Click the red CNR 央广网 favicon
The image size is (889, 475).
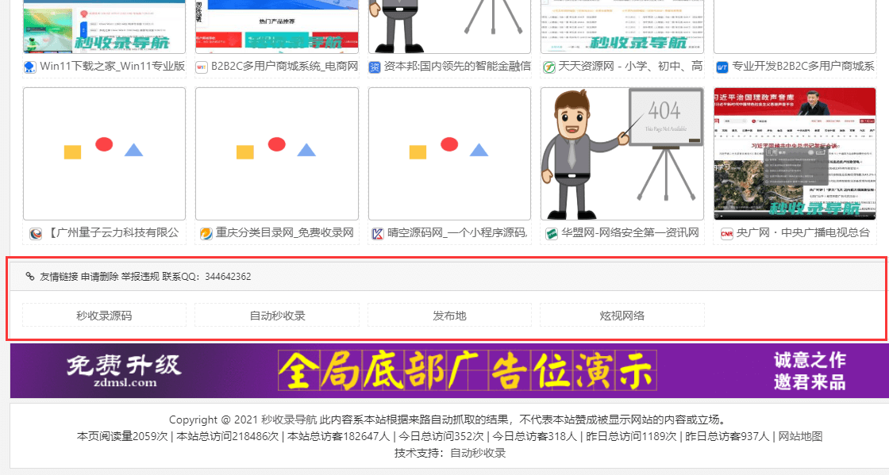tap(726, 233)
